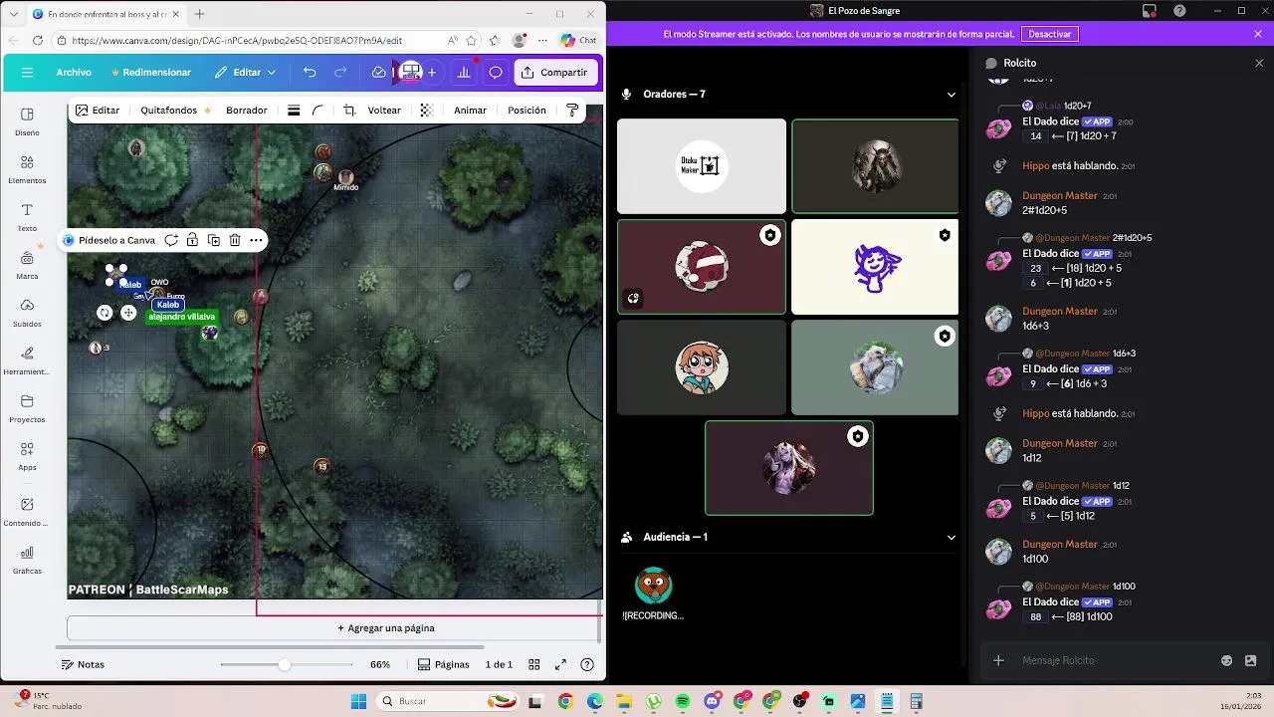The width and height of the screenshot is (1274, 717).
Task: Open Archivo menu in Canva
Action: click(x=74, y=73)
